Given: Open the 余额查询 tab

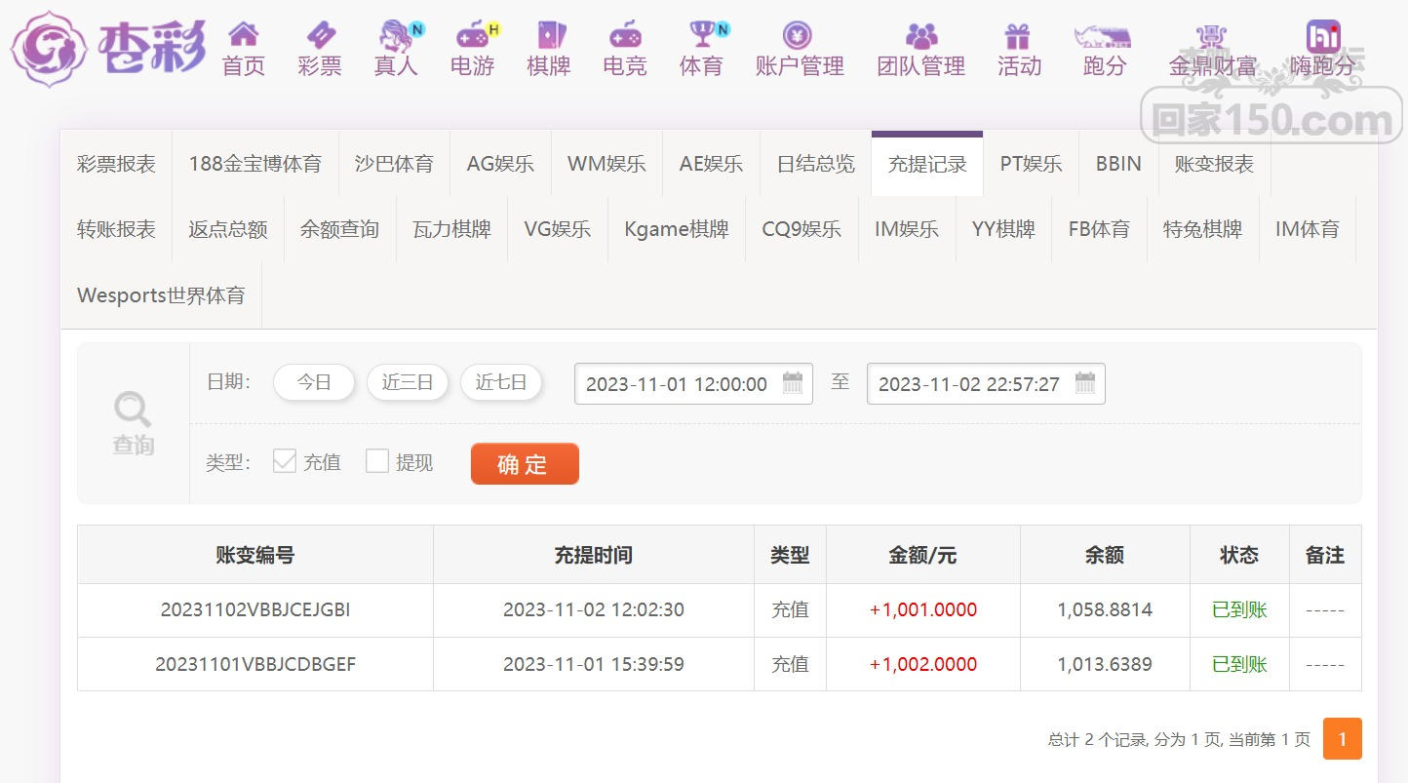Looking at the screenshot, I should click(339, 229).
